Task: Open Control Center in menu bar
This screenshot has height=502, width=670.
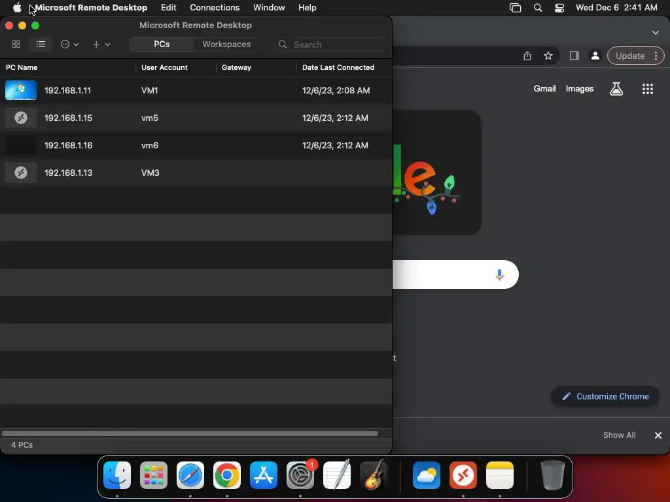Action: coord(559,8)
